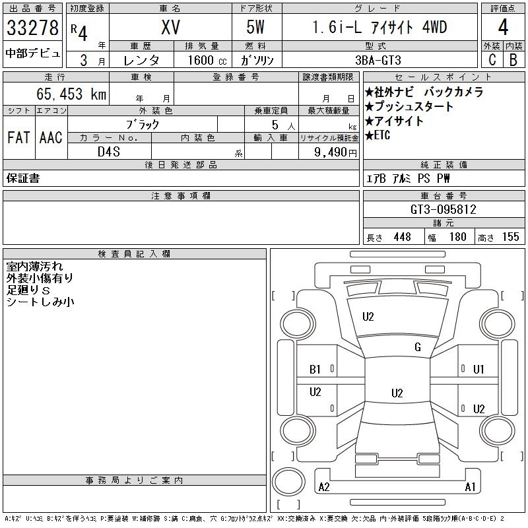Click the door type 5W

(255, 27)
